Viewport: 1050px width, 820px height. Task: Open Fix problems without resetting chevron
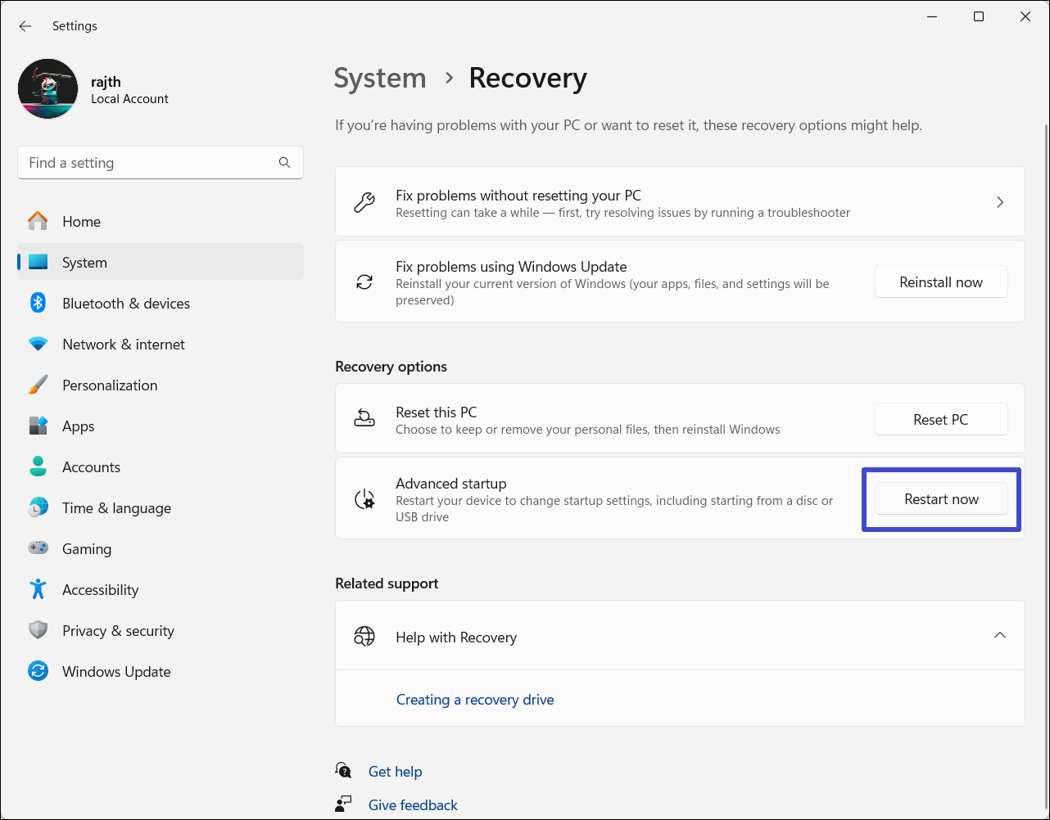999,202
